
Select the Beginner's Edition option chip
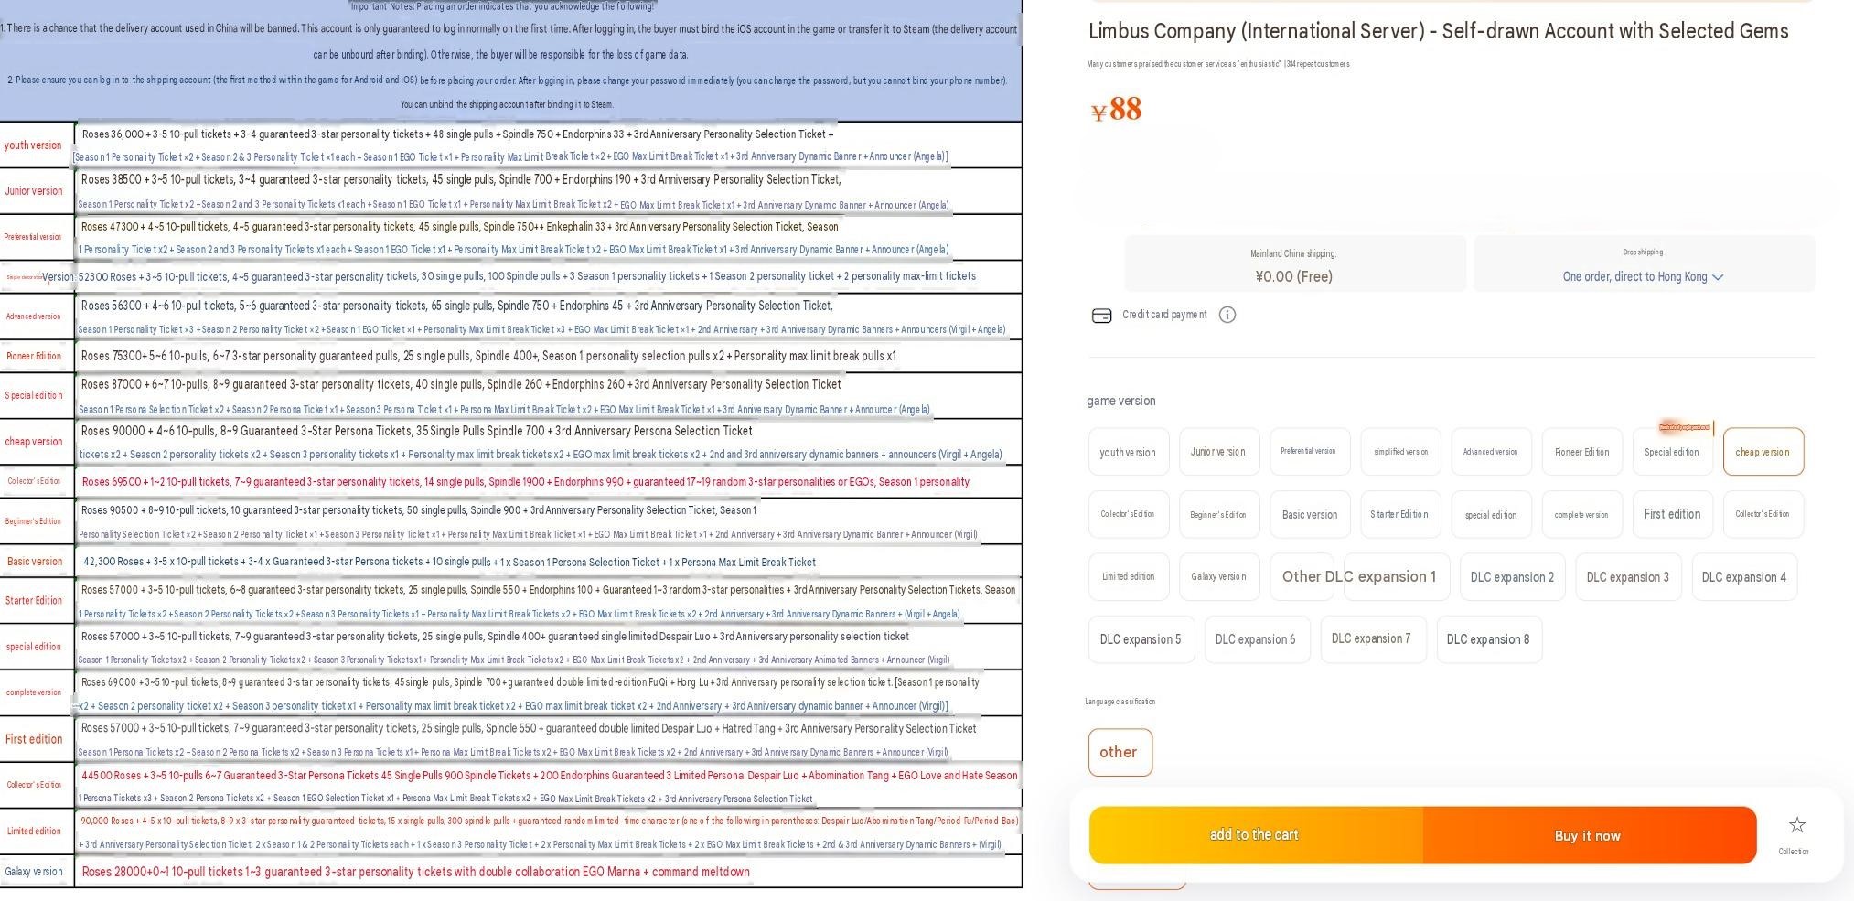1218,515
